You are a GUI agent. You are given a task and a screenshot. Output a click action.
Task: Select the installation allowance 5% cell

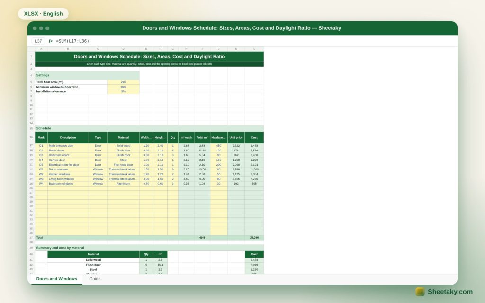tap(123, 91)
